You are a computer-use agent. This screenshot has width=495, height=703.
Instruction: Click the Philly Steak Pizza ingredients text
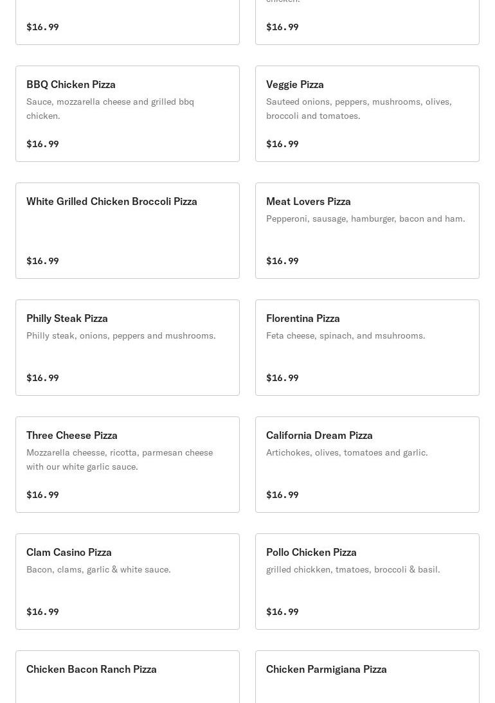121,335
